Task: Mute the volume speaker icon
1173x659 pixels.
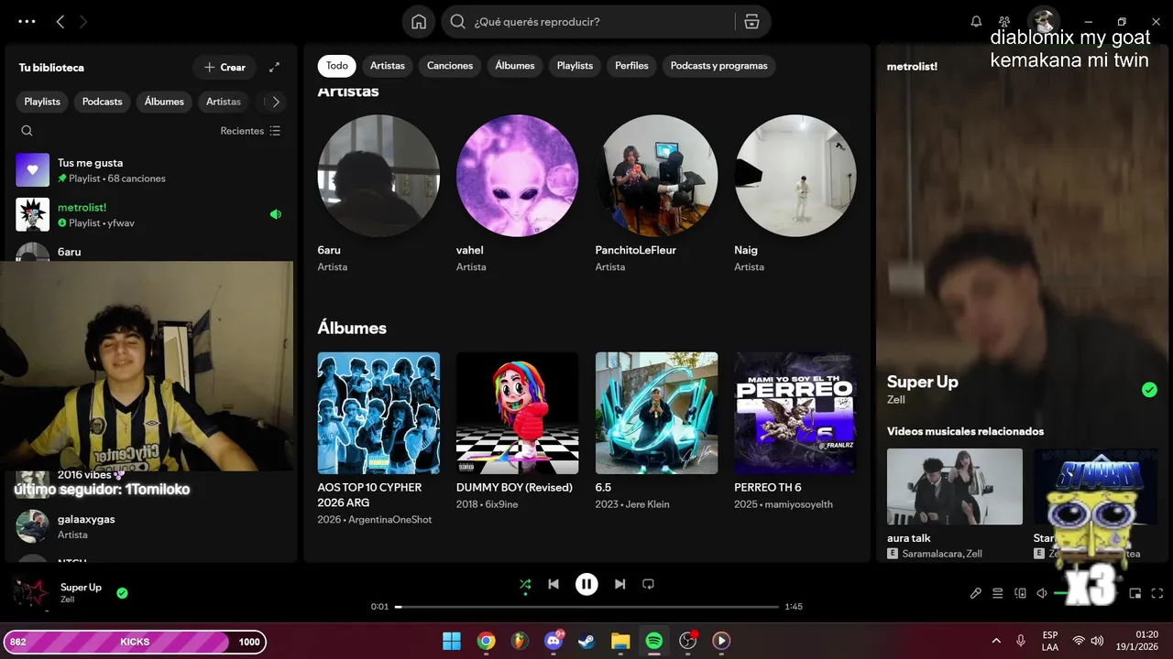Action: pos(1042,593)
